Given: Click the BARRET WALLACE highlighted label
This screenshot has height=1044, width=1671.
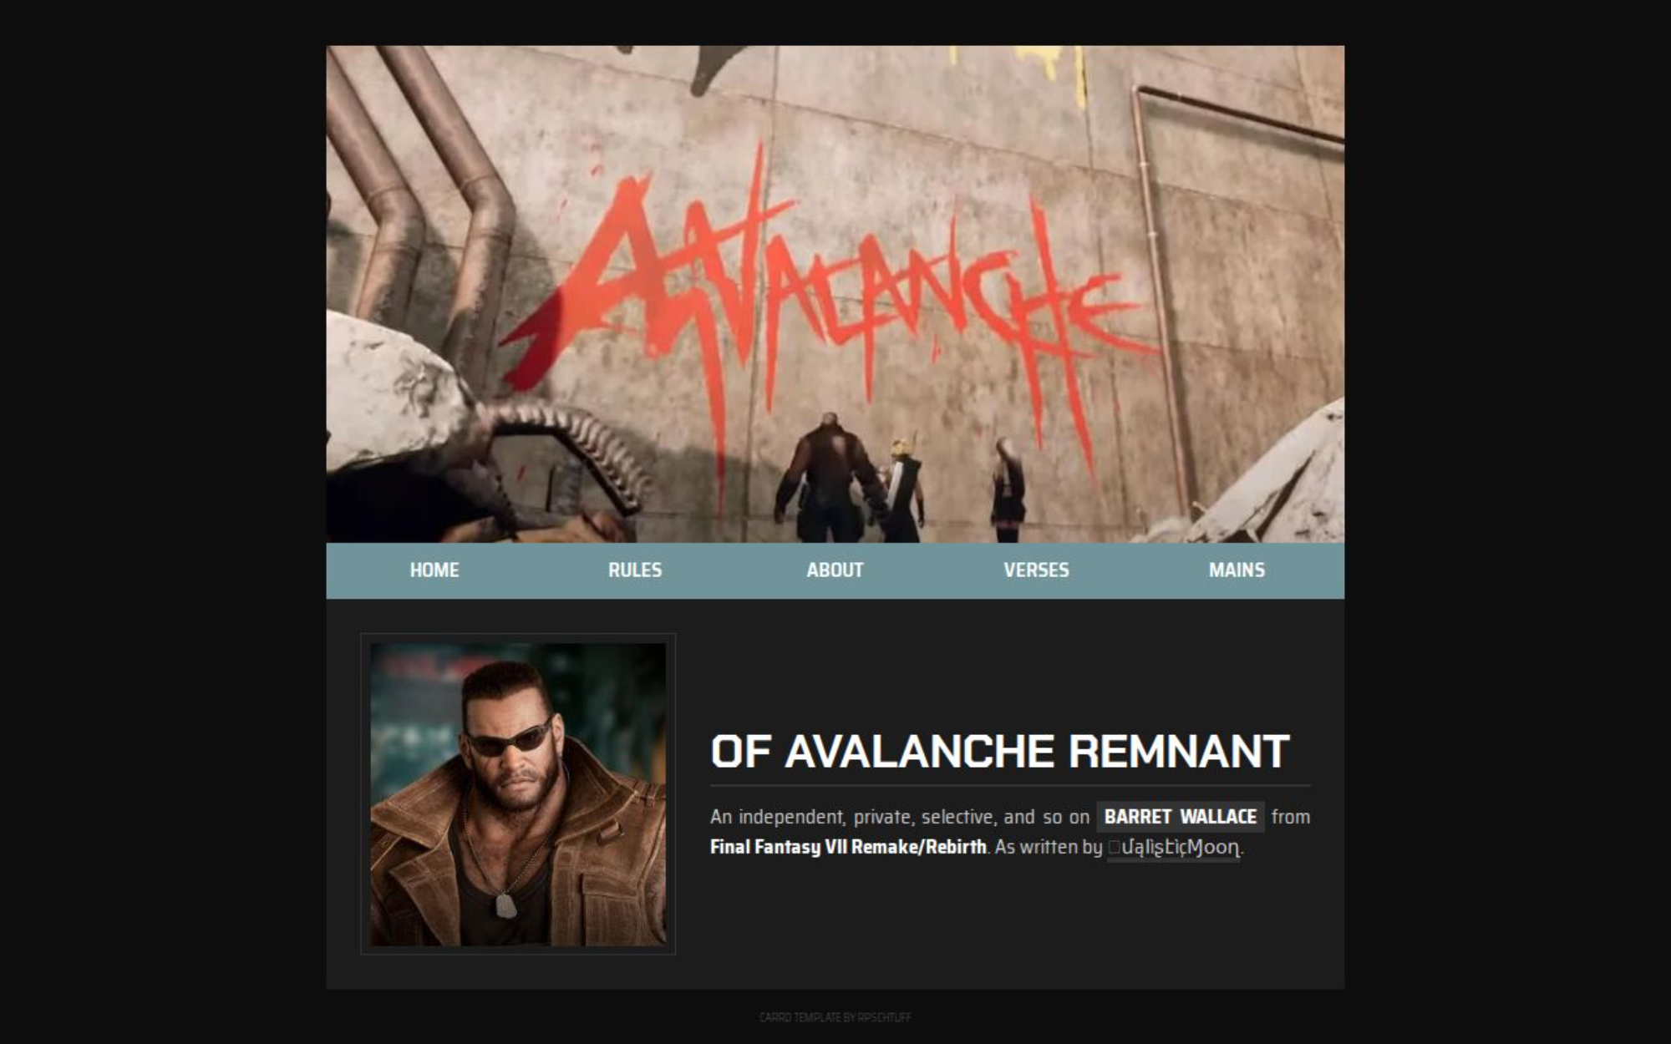Looking at the screenshot, I should pyautogui.click(x=1181, y=817).
